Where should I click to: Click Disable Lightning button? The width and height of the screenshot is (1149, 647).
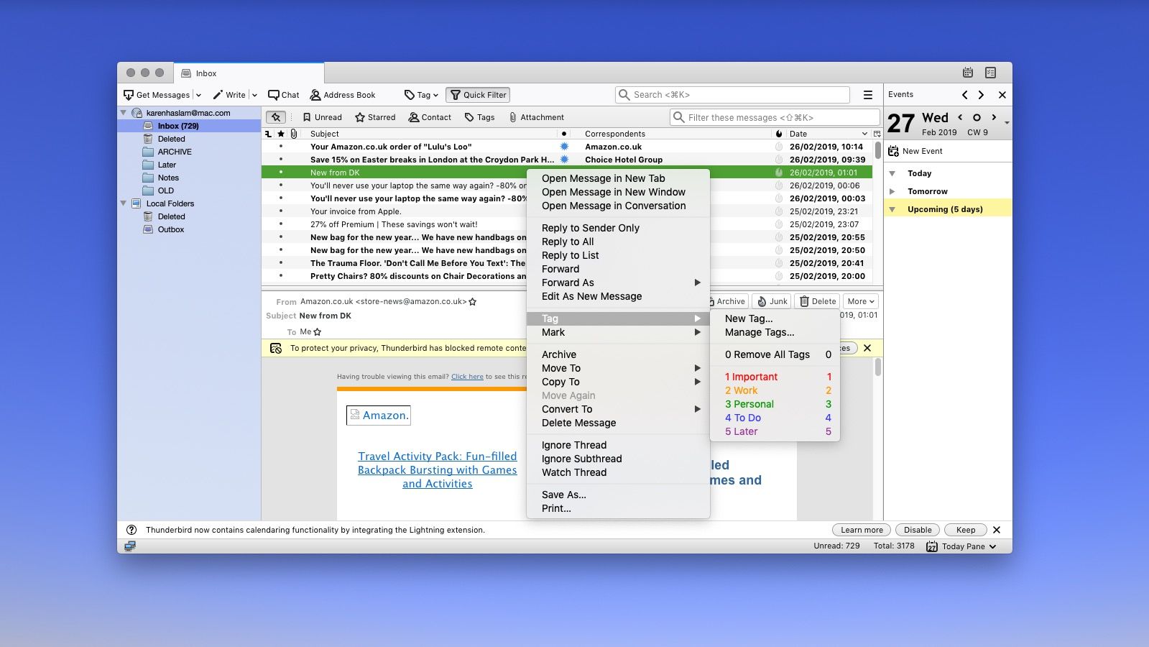coord(918,530)
